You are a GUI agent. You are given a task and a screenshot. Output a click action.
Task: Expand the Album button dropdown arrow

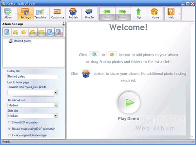tap(16, 14)
